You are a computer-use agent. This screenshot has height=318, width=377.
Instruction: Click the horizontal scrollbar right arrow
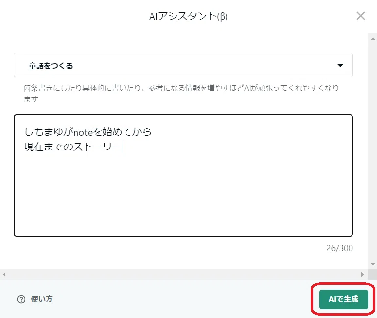pos(362,274)
